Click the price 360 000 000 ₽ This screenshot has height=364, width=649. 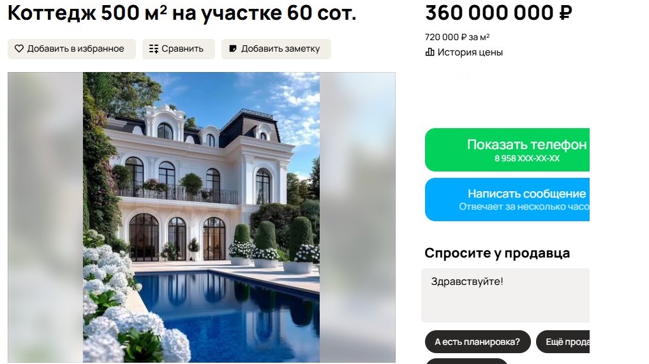point(499,12)
